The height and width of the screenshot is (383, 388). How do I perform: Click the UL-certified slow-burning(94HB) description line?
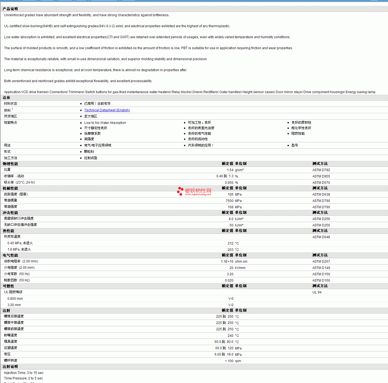point(117,26)
